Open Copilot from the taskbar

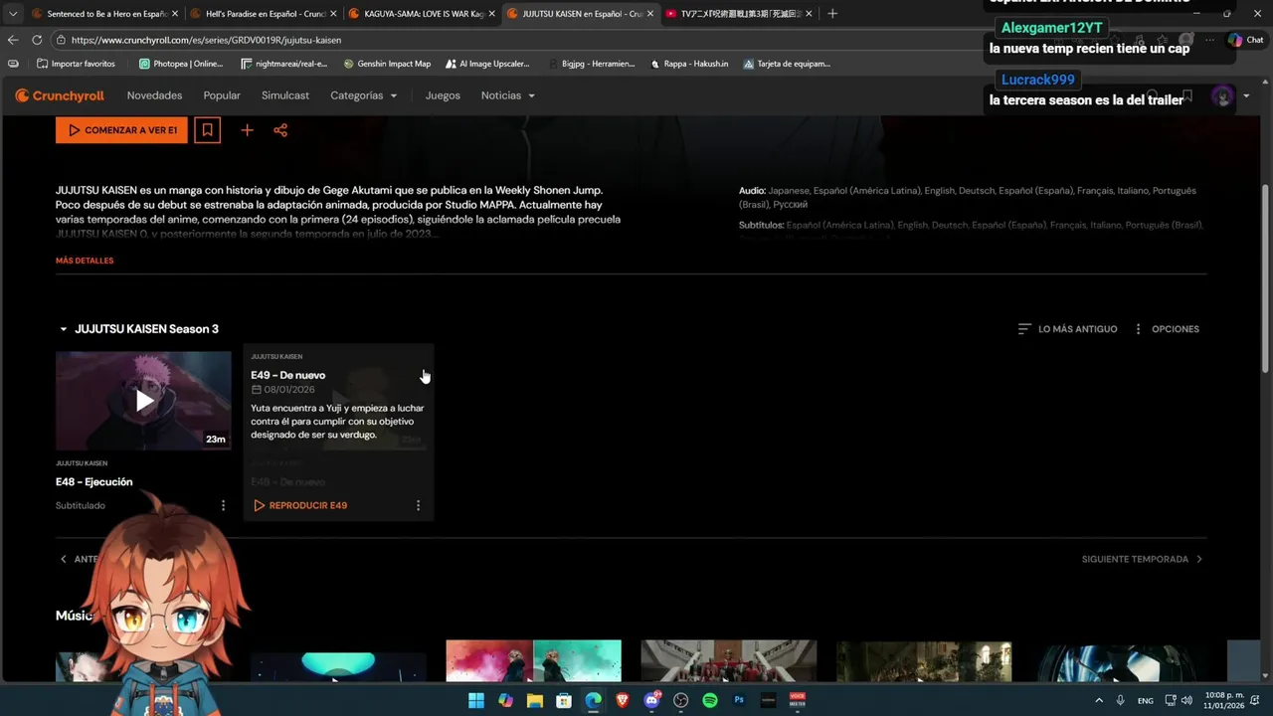(x=505, y=700)
